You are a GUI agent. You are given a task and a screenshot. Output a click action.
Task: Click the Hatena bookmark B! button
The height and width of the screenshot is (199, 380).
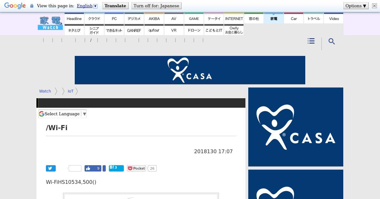(x=116, y=168)
